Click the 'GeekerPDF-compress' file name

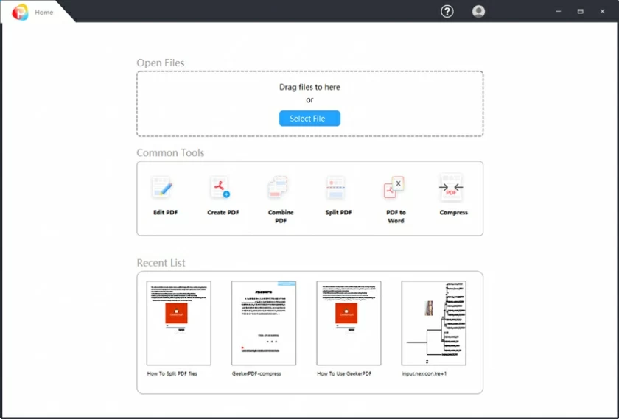point(256,373)
